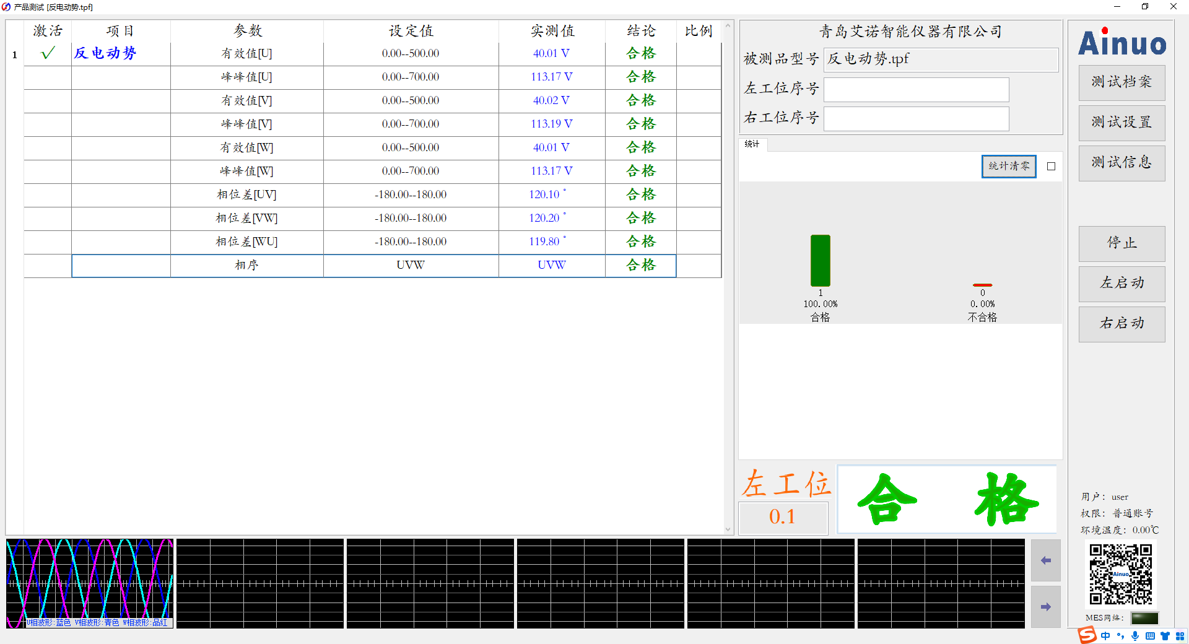Switch to the 统计 tab
The image size is (1189, 644).
click(x=752, y=145)
